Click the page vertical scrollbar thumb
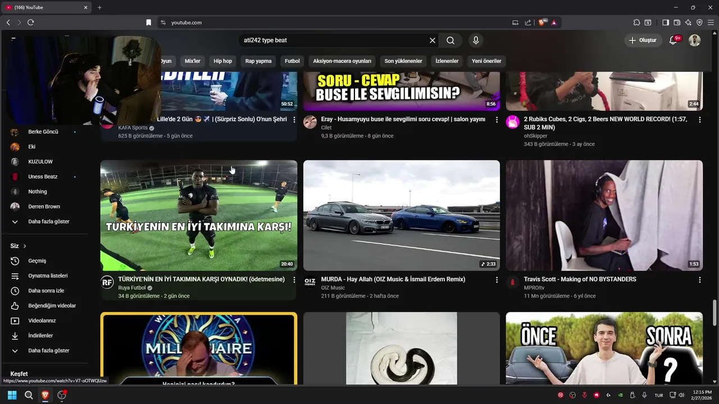This screenshot has width=719, height=404. [x=715, y=313]
